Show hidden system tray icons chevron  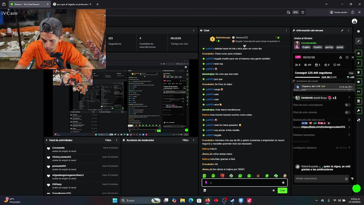coord(317,200)
